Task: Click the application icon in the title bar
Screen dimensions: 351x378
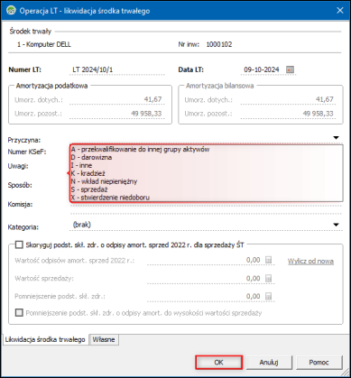Action: tap(11, 11)
